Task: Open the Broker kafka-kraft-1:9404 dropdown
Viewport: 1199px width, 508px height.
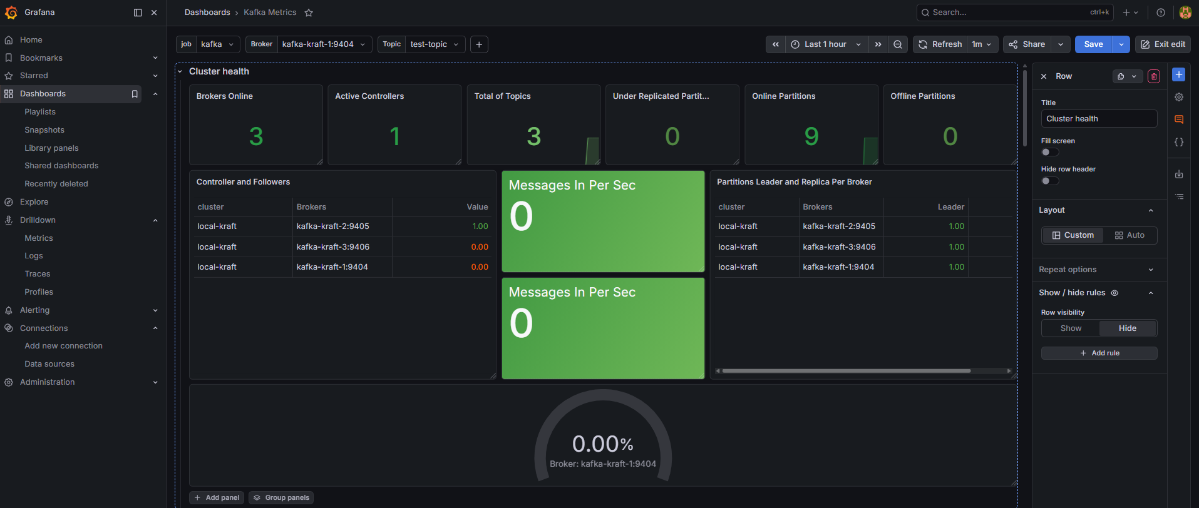Action: (324, 44)
